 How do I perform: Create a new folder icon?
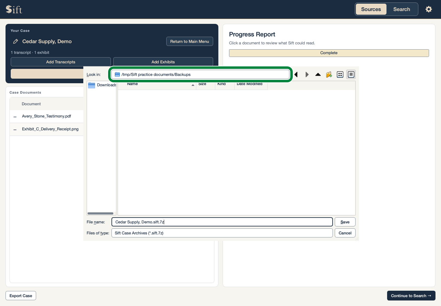point(329,74)
